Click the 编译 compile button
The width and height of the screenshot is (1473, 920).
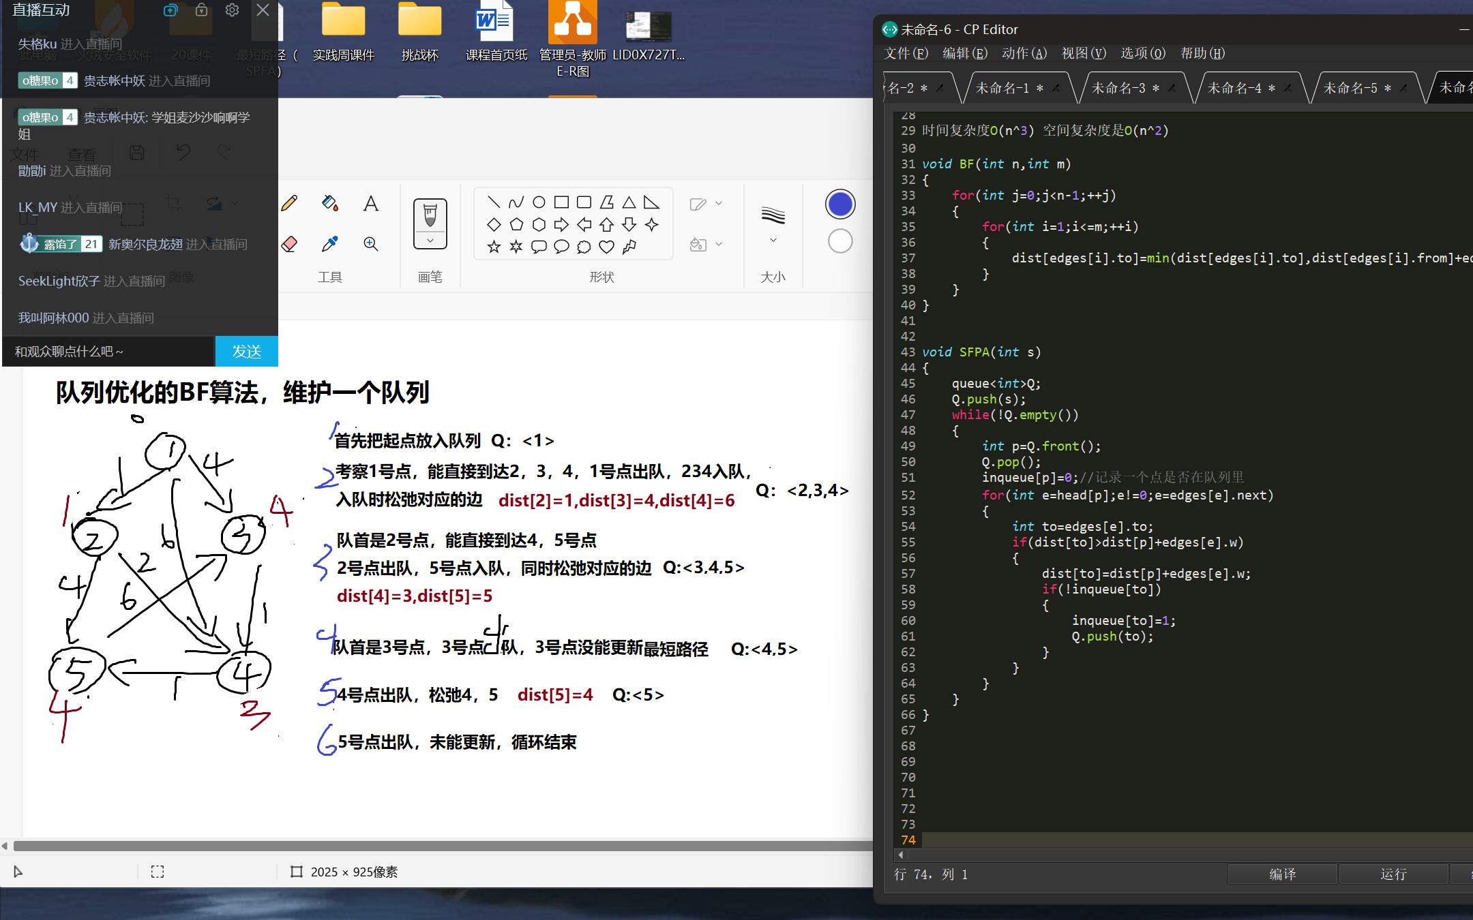click(1281, 874)
